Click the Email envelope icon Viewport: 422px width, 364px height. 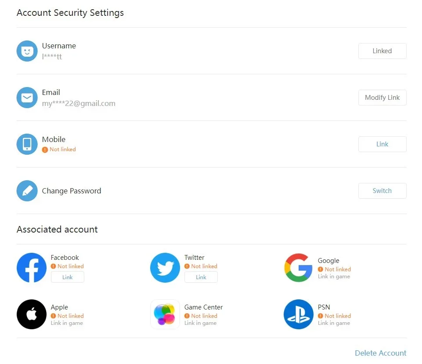[x=27, y=98]
